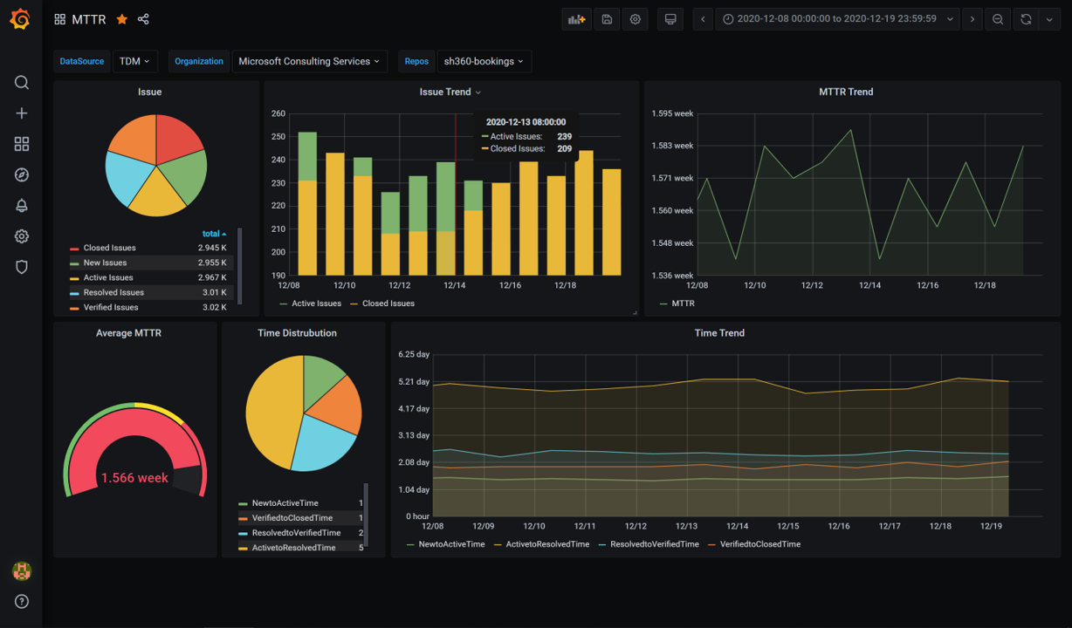Screen dimensions: 1072x628
Task: Click the Issue legend scrollbar
Action: [239, 266]
